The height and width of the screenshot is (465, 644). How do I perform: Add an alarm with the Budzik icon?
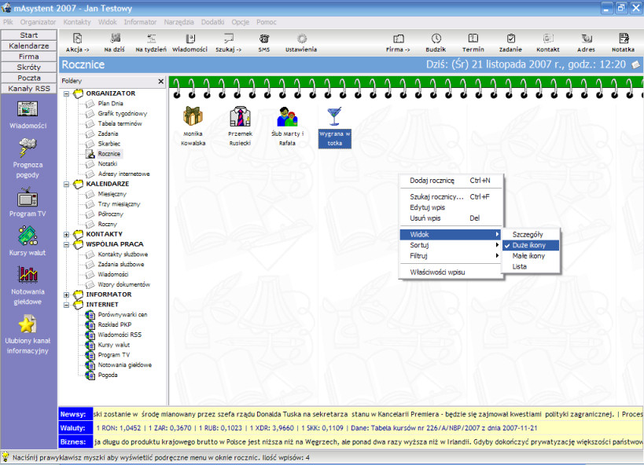(436, 42)
